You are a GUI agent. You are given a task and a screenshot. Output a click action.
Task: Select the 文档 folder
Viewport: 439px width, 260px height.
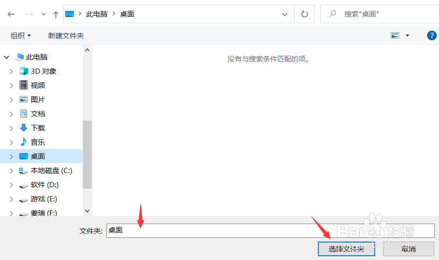(38, 113)
